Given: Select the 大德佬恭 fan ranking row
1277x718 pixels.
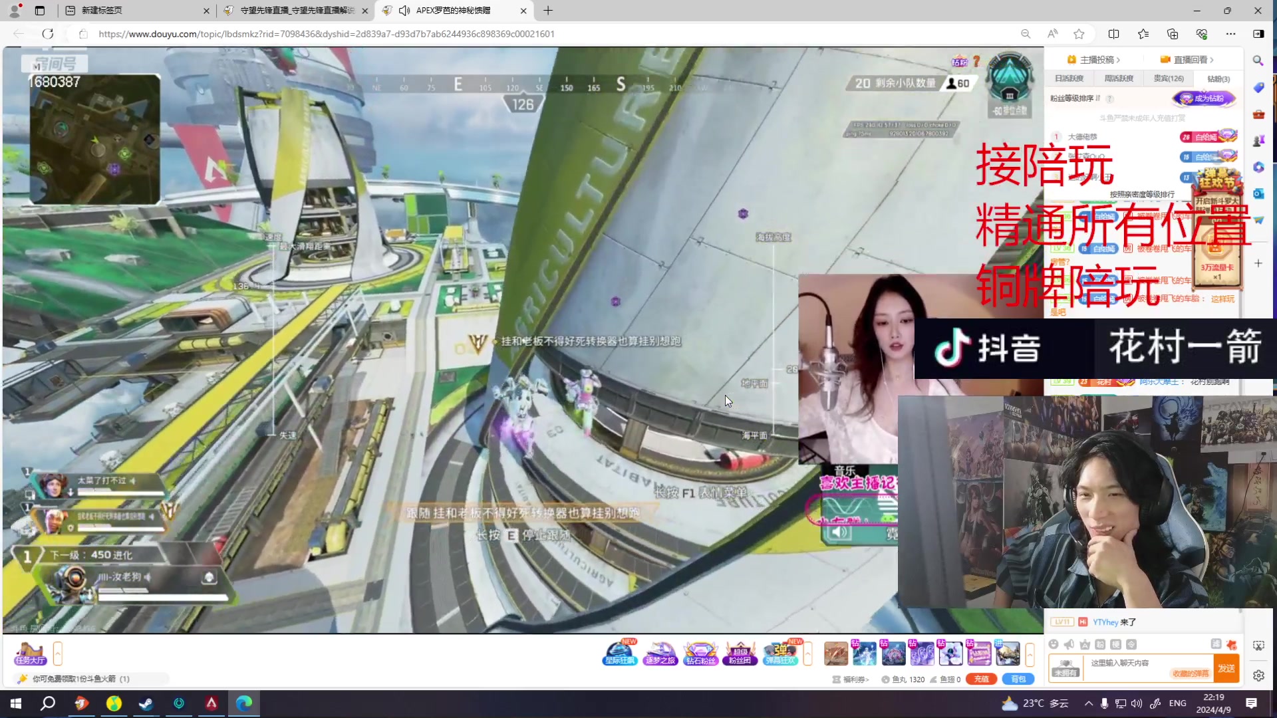Looking at the screenshot, I should (1144, 137).
